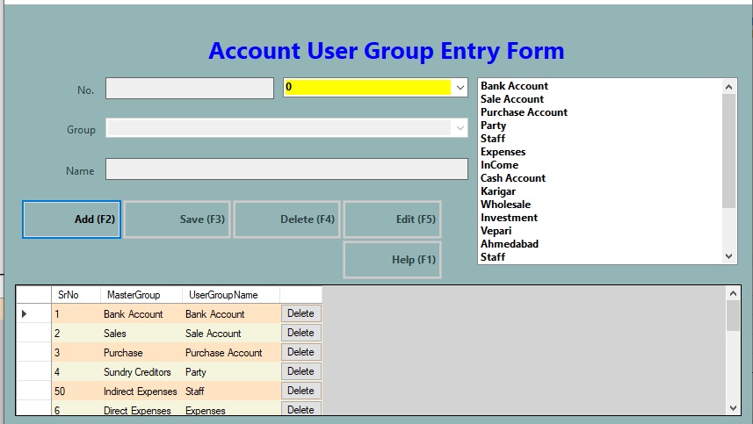Select Karigar list item

(x=498, y=191)
